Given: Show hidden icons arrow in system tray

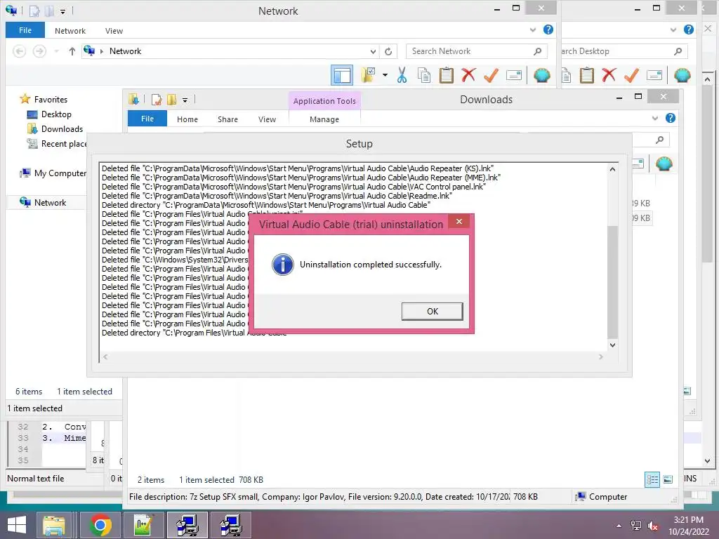Looking at the screenshot, I should [619, 526].
